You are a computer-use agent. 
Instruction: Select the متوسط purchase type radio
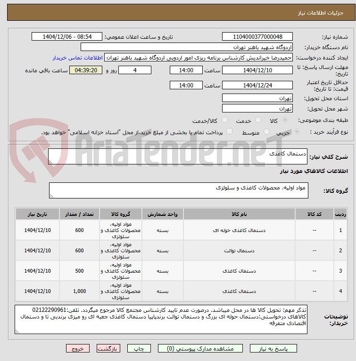(266, 132)
